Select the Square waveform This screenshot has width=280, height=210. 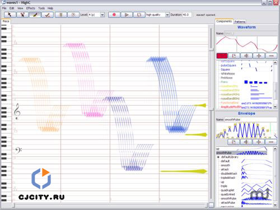[x=225, y=69]
